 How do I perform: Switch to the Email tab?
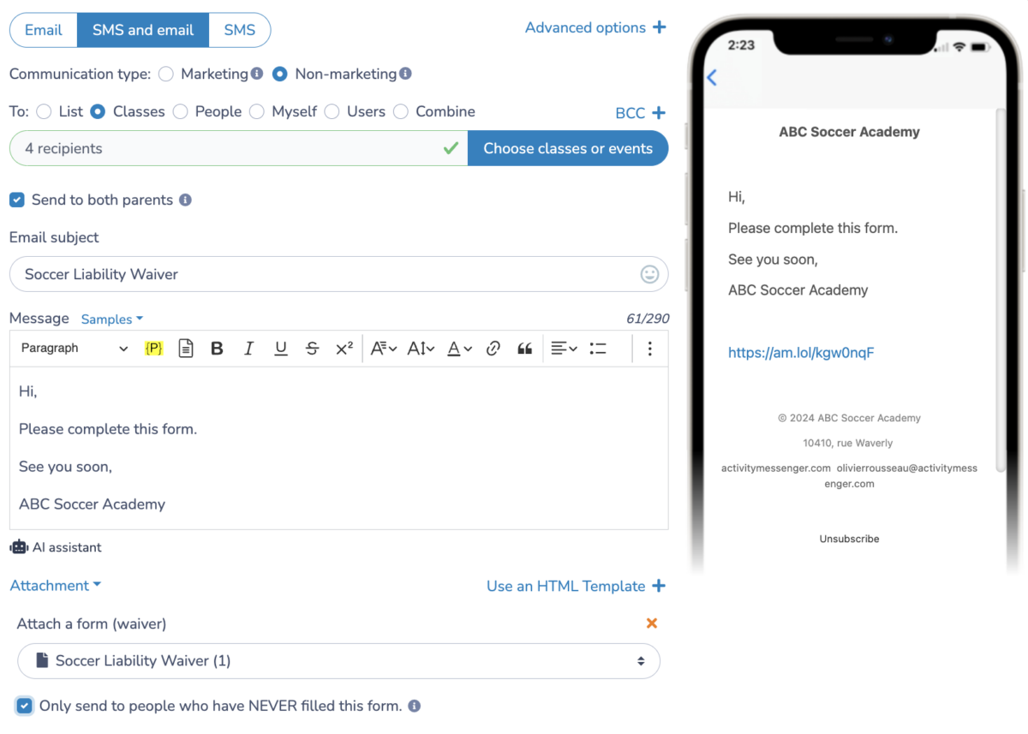43,29
